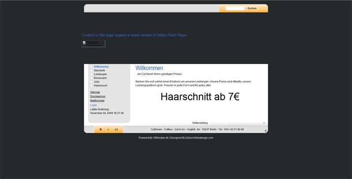The height and width of the screenshot is (179, 352).
Task: Go to the Jobs page
Action: (97, 82)
